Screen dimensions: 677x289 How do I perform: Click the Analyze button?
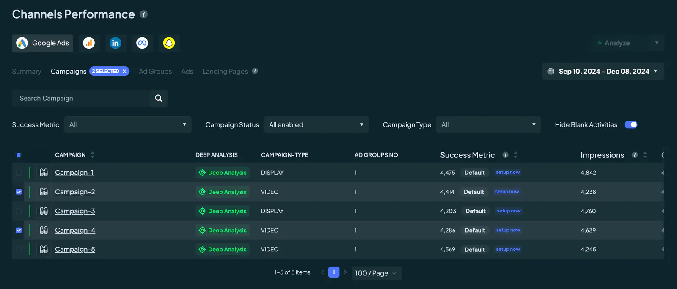coord(613,43)
